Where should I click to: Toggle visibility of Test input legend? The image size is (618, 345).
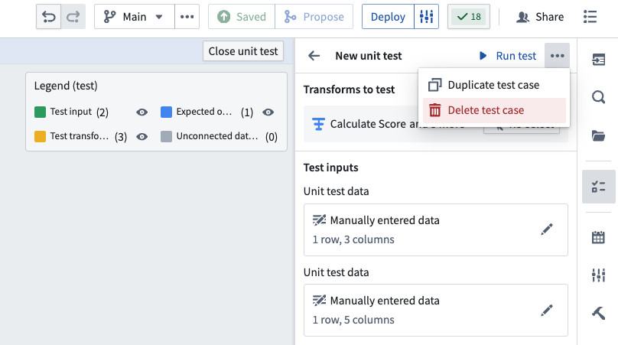pyautogui.click(x=142, y=112)
